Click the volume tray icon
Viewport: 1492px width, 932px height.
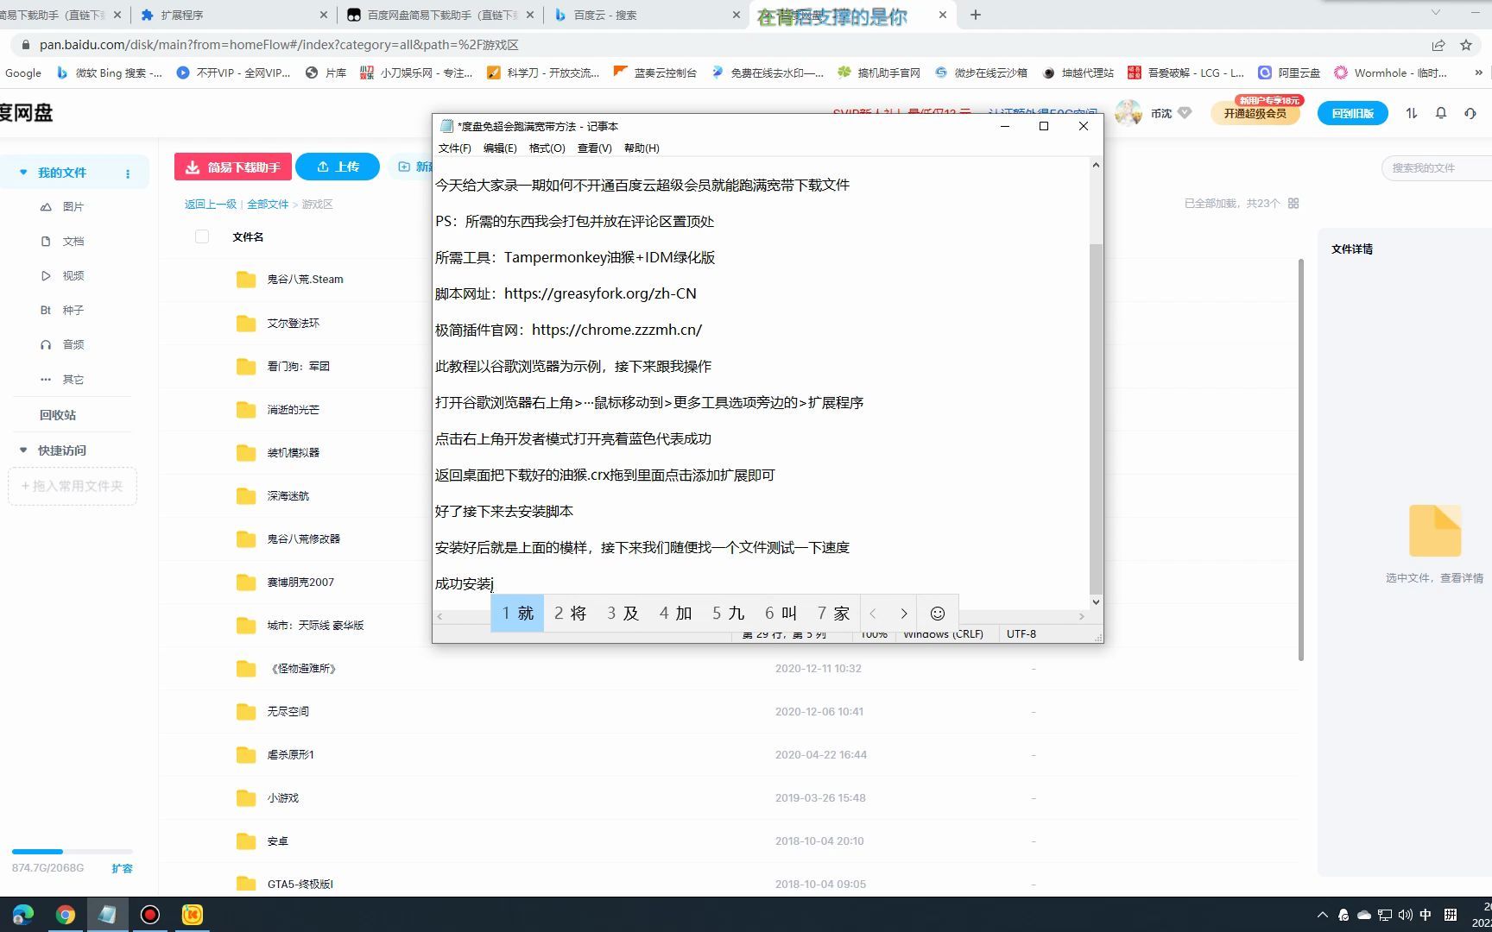[1406, 915]
